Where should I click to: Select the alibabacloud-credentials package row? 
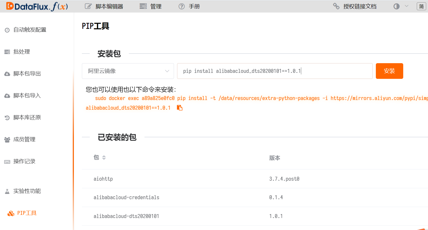[255, 198]
